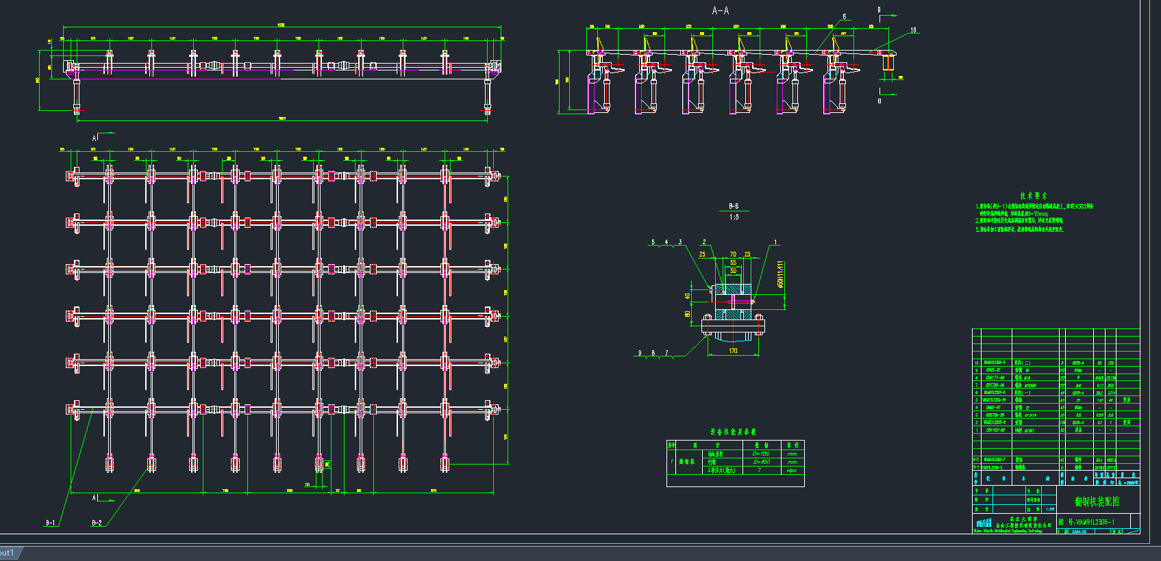Select the 70 dimension in B-B detail
1161x561 pixels.
[x=733, y=254]
